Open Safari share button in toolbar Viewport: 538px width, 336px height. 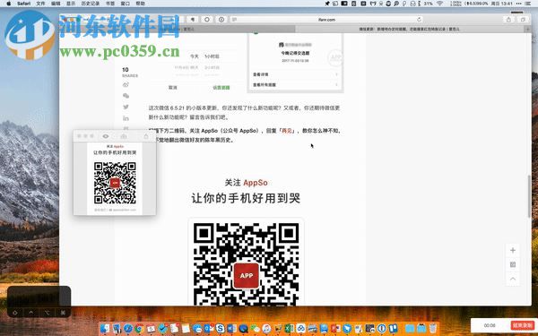[508, 20]
